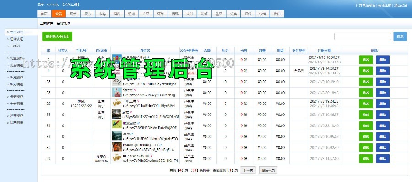Click 修改密码 link in header
Screen dimensions: 412x182
(385, 5)
